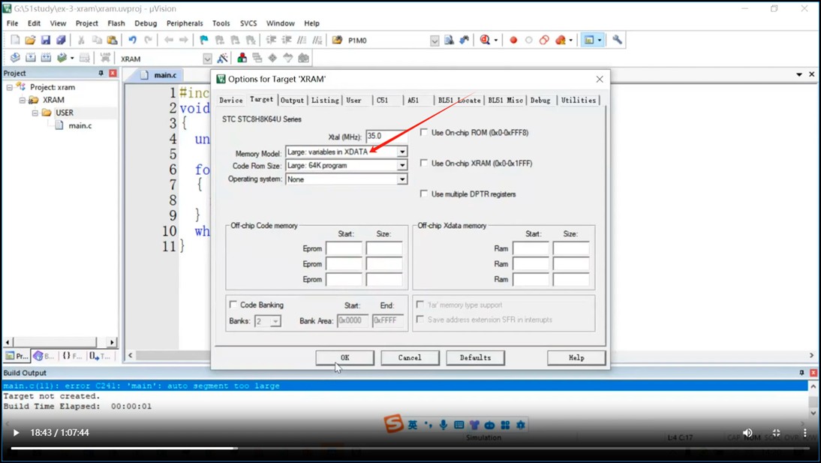
Task: Click the Save icon in toolbar
Action: coord(45,40)
